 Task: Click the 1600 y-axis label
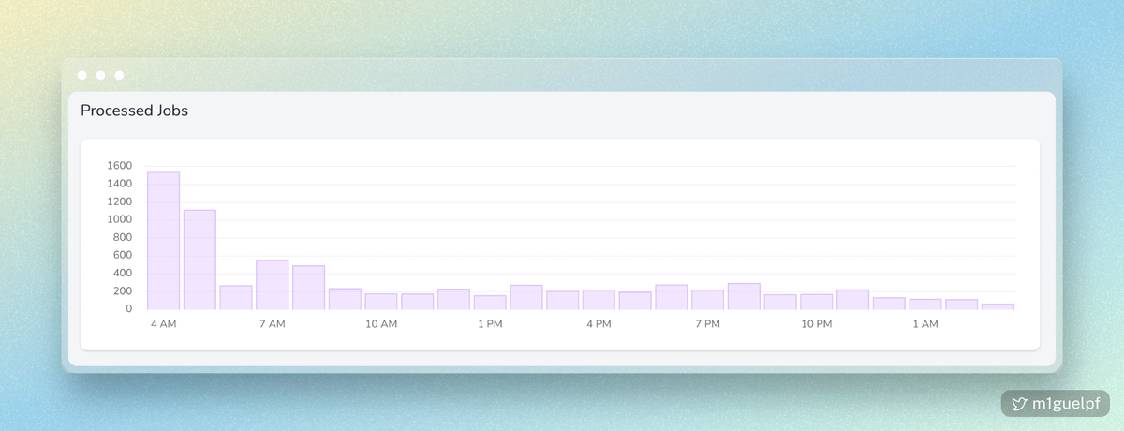(x=120, y=166)
